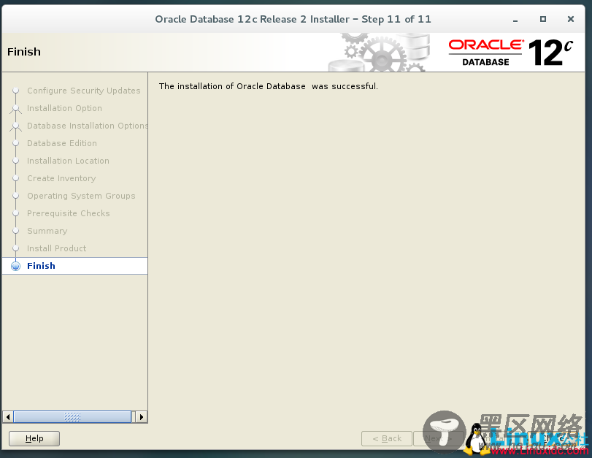Screen dimensions: 592x458
Task: Click the Oracle Database 12c logo
Action: coord(510,53)
